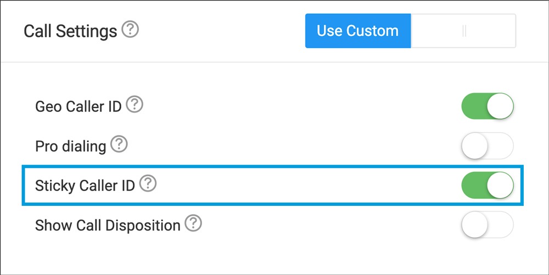
Task: Show help for Pro dialing
Action: pos(119,145)
